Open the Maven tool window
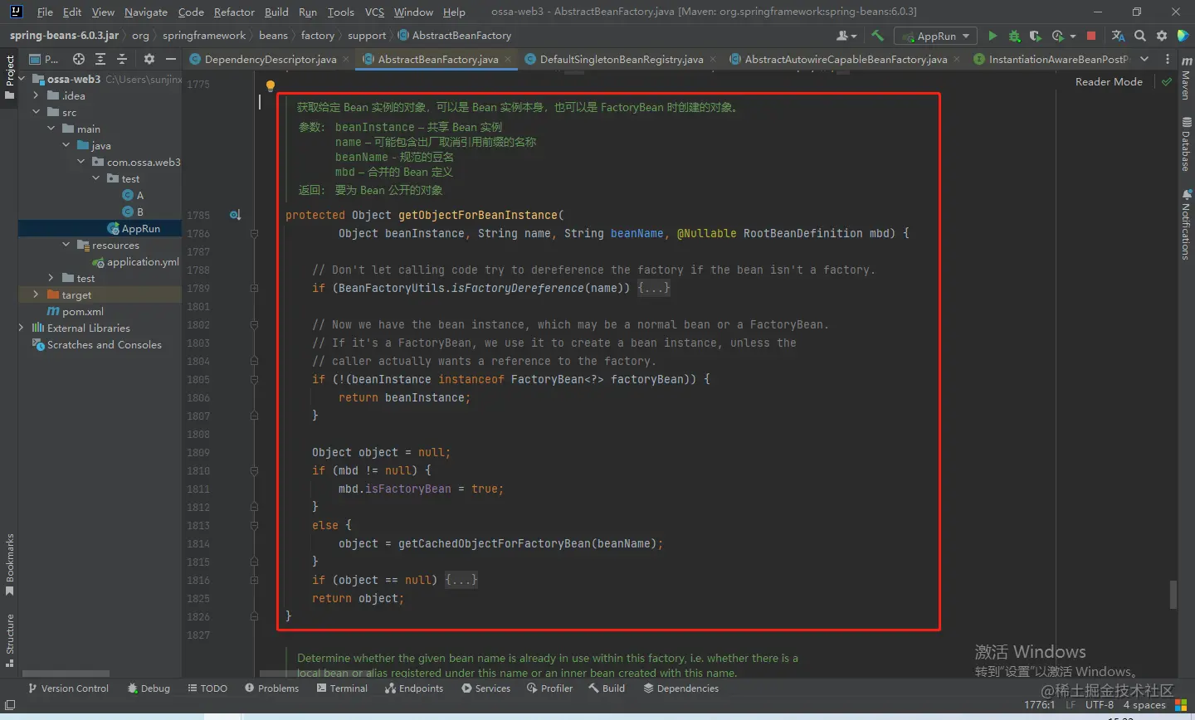Image resolution: width=1195 pixels, height=720 pixels. pyautogui.click(x=1186, y=77)
